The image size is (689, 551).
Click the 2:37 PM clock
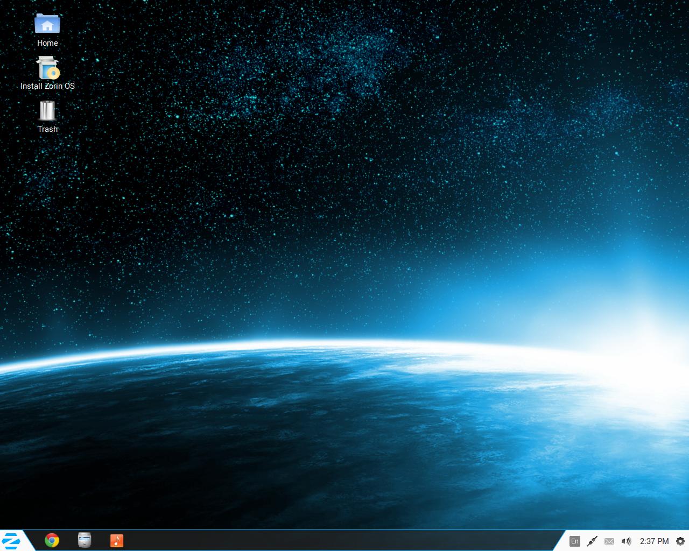pos(655,541)
